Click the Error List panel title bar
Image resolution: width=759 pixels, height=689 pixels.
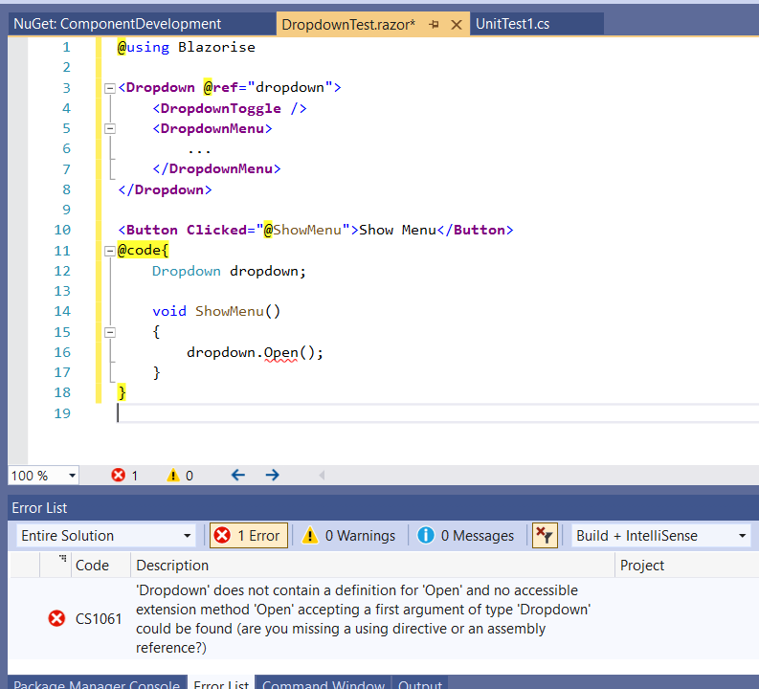(x=383, y=508)
